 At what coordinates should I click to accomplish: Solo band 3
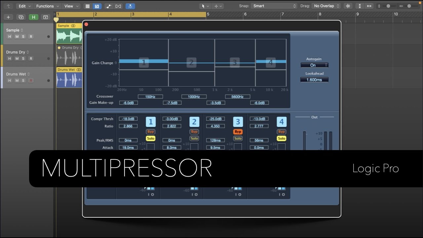tap(238, 139)
